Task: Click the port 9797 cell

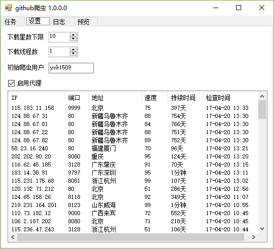Action: pyautogui.click(x=74, y=173)
